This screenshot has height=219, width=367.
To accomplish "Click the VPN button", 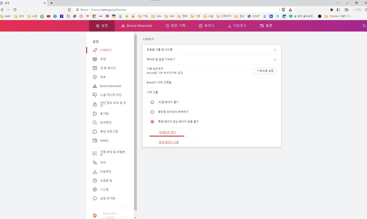I will [x=357, y=10].
